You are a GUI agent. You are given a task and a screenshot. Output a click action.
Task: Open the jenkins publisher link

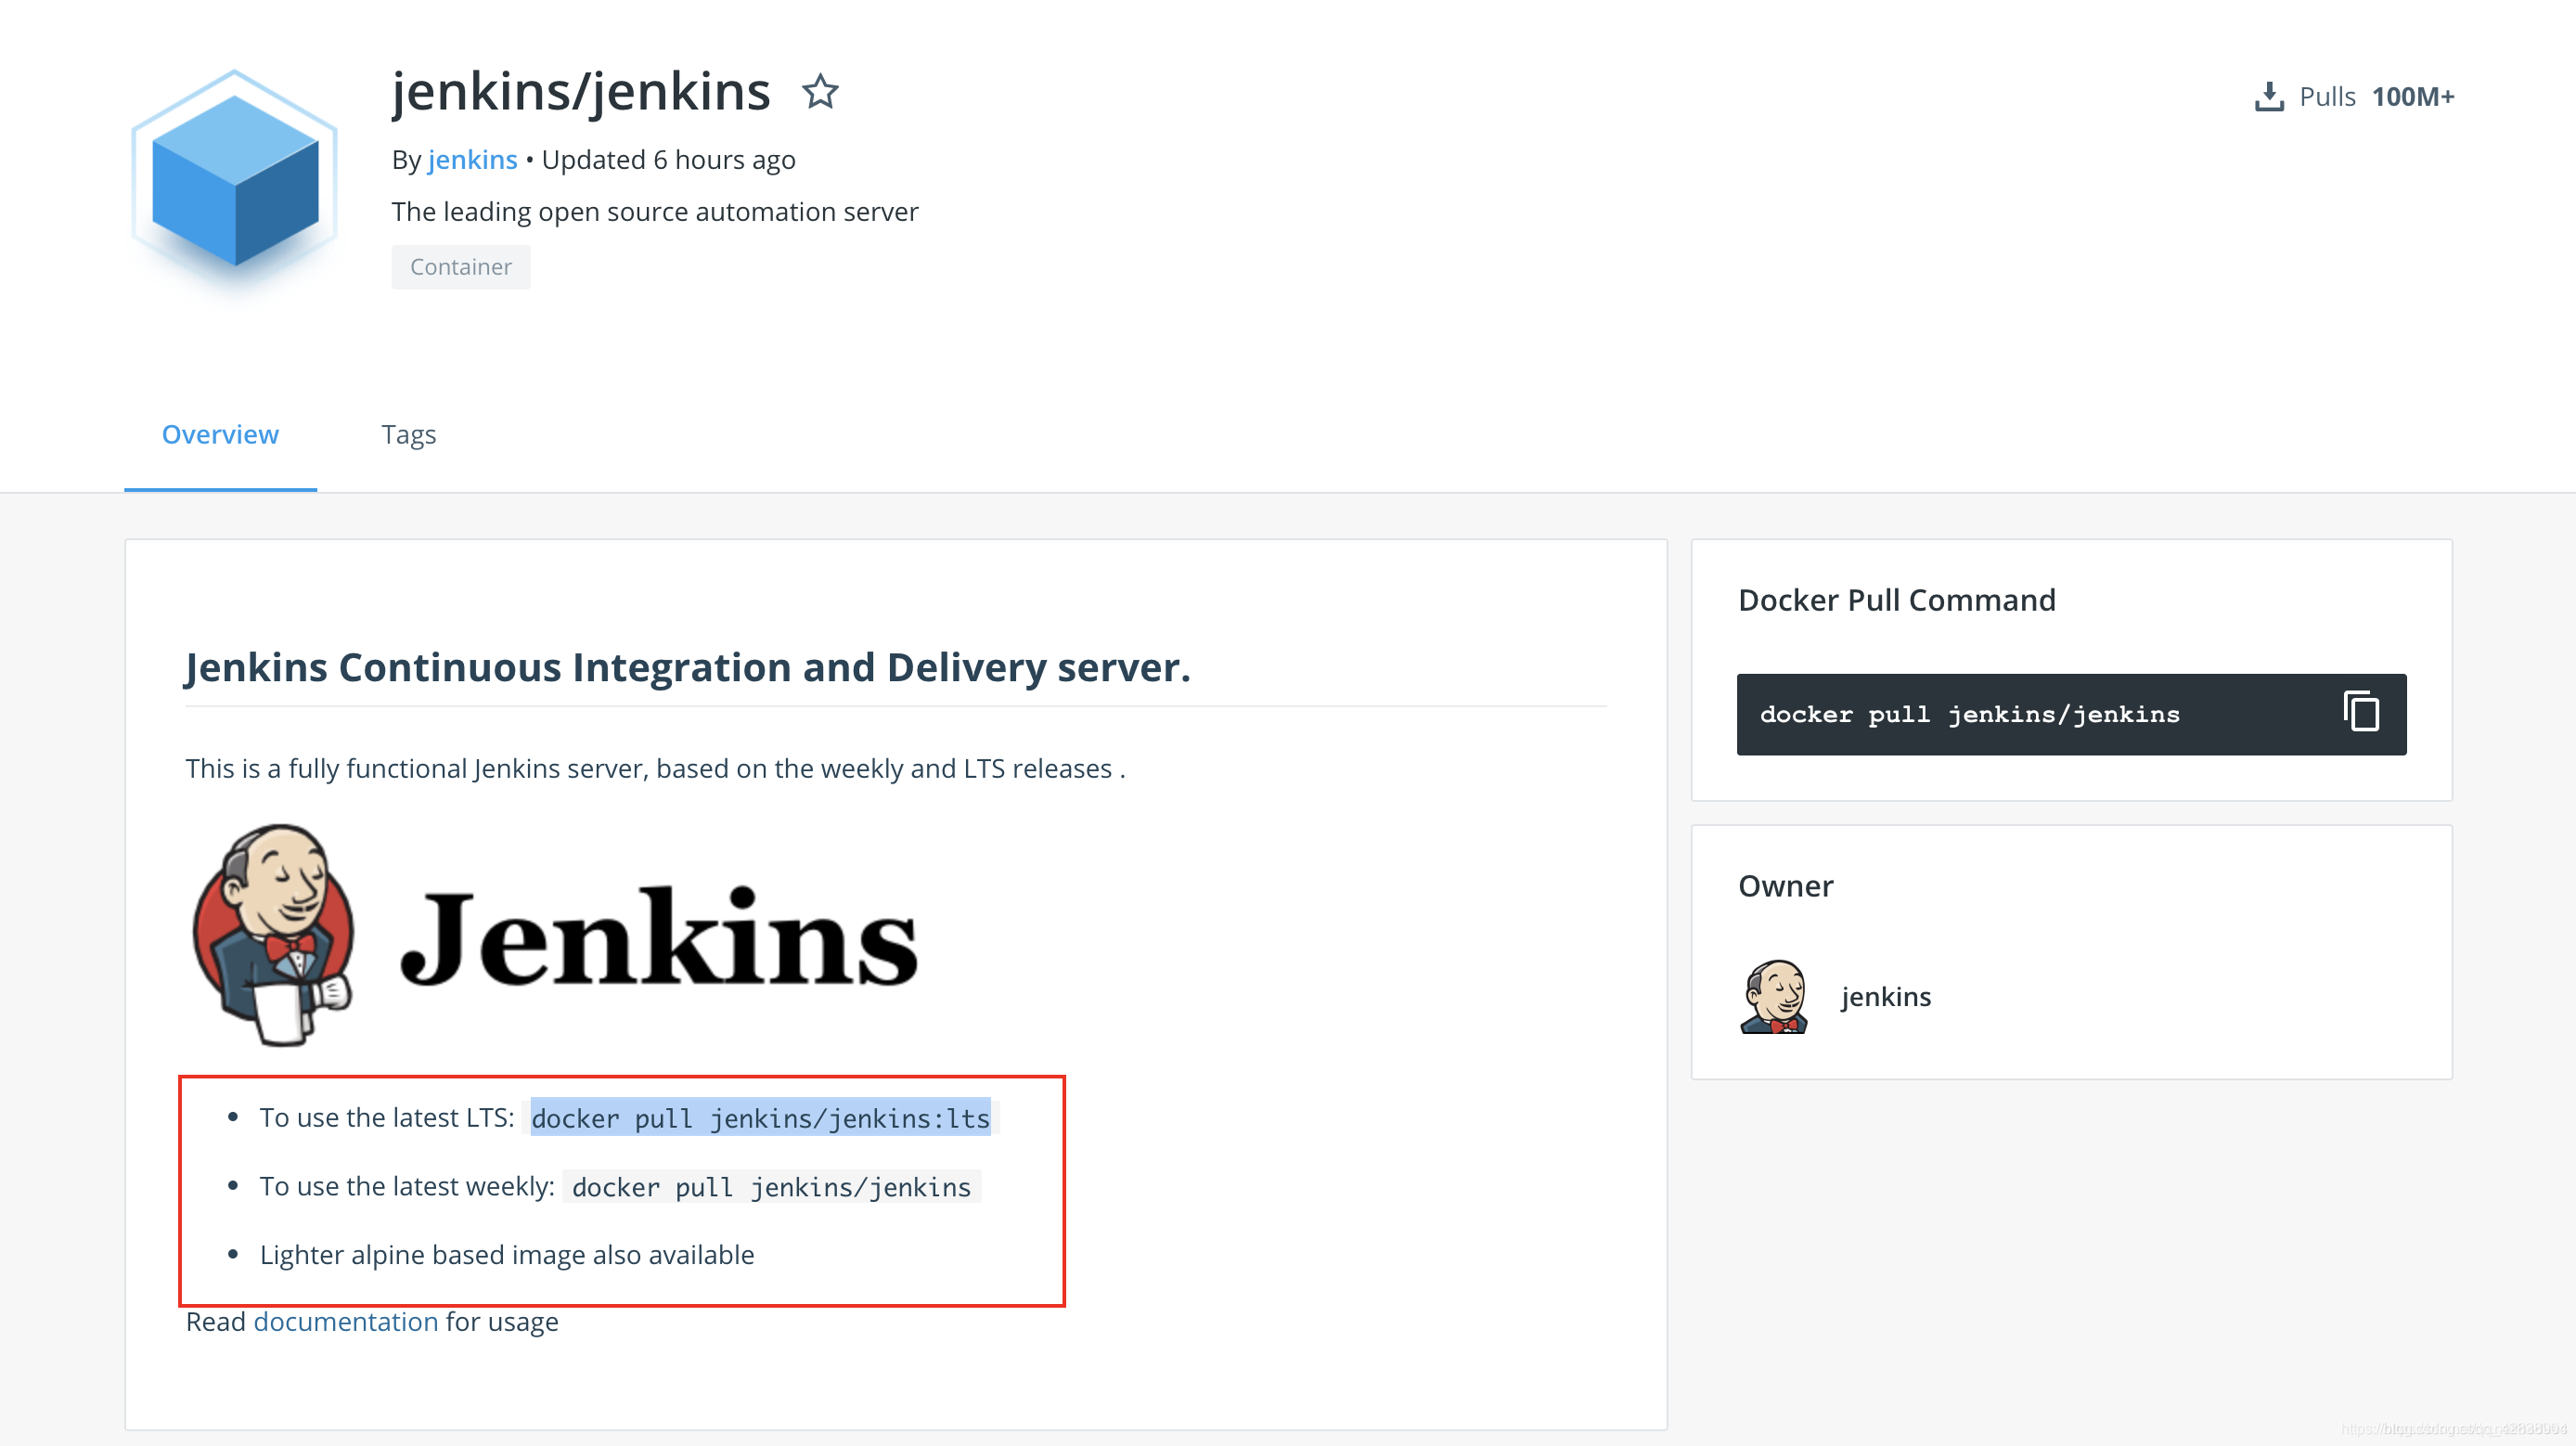[x=472, y=160]
